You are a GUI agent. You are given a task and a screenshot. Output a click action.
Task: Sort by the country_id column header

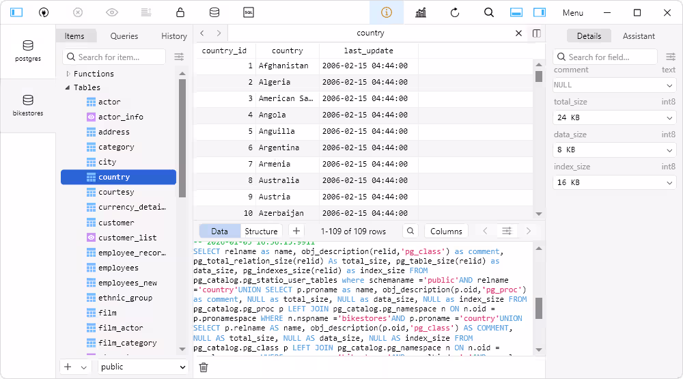[224, 51]
